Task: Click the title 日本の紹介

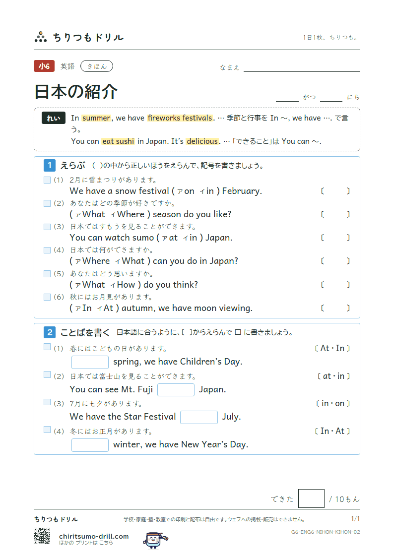Action: 75,92
